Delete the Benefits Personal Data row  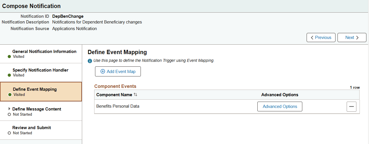click(351, 106)
